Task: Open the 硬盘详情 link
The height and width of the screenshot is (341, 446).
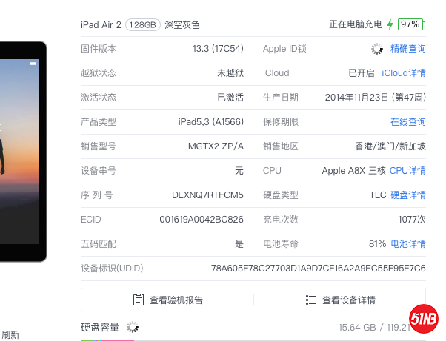Action: click(x=408, y=195)
